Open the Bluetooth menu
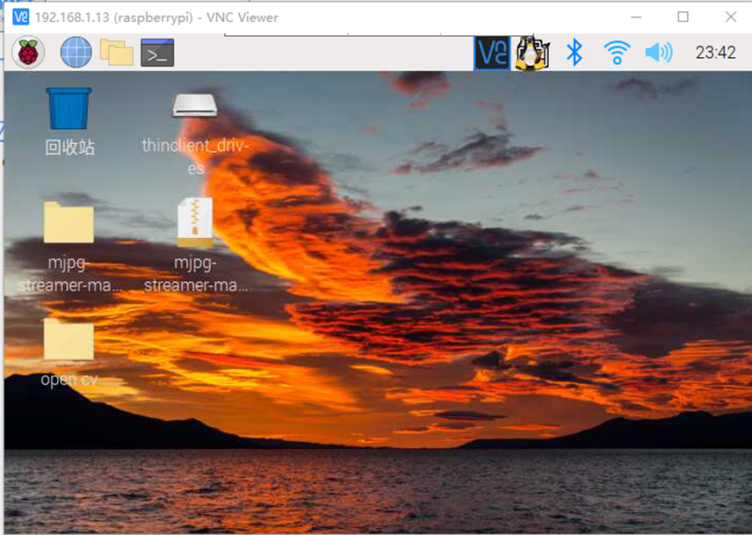The image size is (752, 535). point(574,52)
